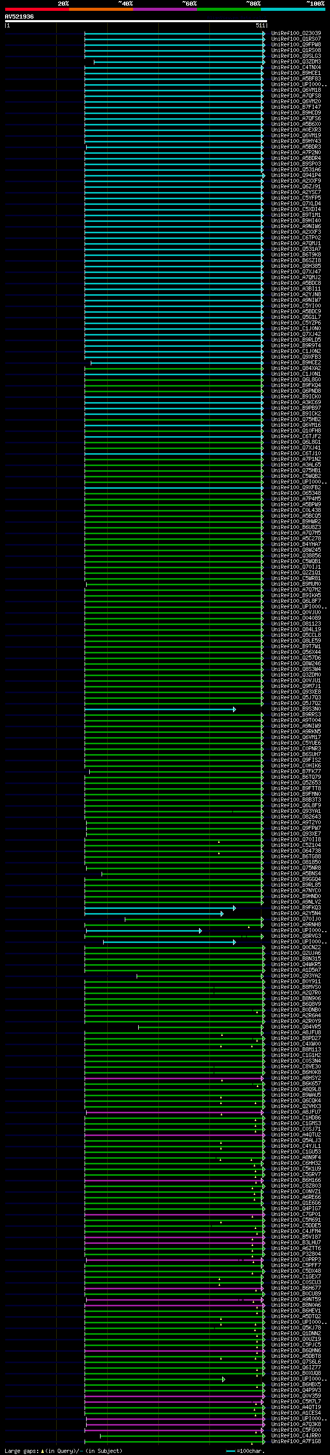Viewport: 330px width, 1455px height.
Task: Open hit UniRef100_Q4P9V3
Action: pyautogui.click(x=296, y=1390)
